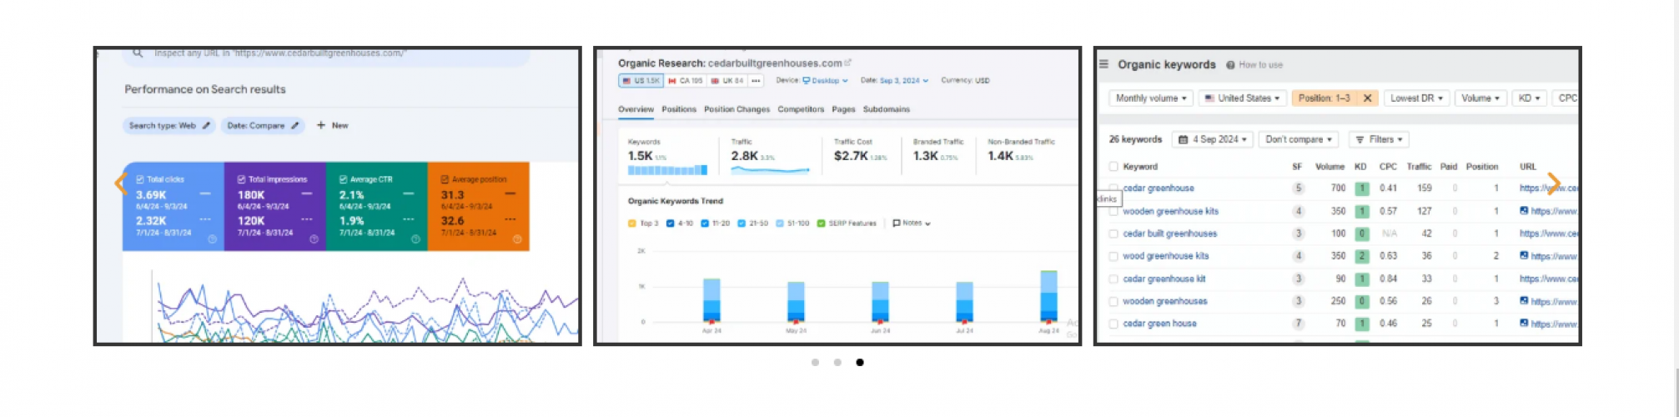Remove the Position: 1–3 filter with X

pyautogui.click(x=1368, y=98)
